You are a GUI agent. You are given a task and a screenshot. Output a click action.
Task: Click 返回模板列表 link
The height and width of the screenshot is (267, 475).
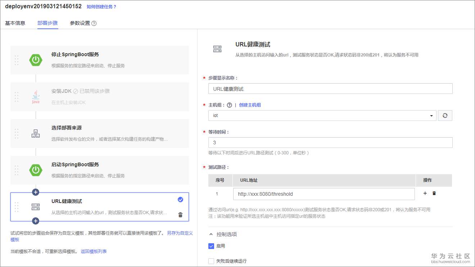(x=94, y=252)
